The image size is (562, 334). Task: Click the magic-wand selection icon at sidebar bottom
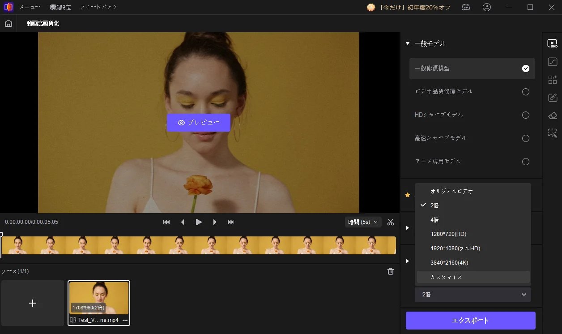(553, 133)
